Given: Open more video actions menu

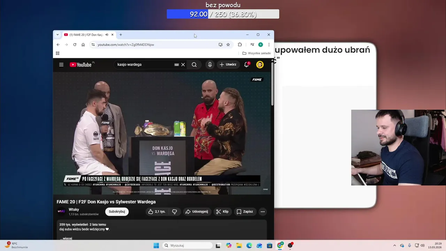Looking at the screenshot, I should point(263,212).
